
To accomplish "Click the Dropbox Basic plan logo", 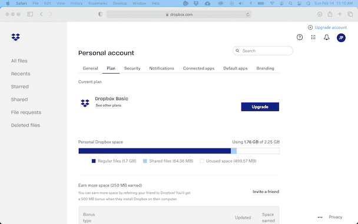I will click(x=85, y=103).
